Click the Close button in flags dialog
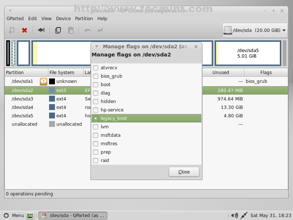 click(184, 172)
